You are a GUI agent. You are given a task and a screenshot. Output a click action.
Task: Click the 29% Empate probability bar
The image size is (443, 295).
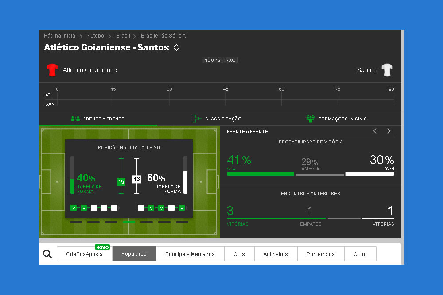pyautogui.click(x=319, y=174)
